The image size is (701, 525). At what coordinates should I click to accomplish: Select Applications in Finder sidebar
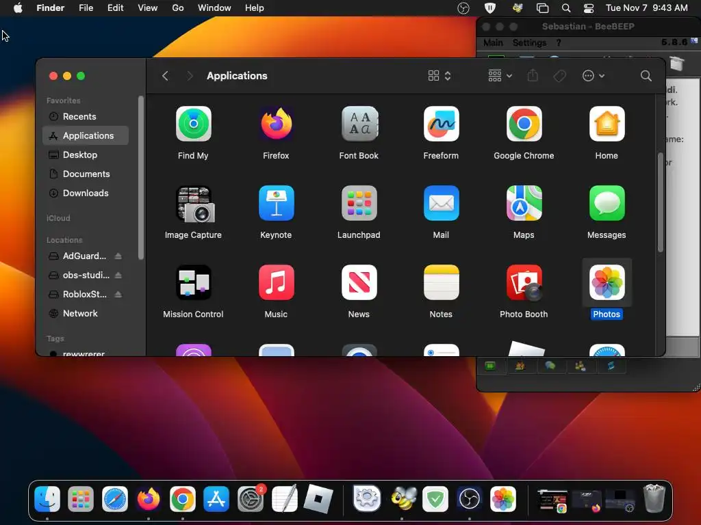coord(86,136)
